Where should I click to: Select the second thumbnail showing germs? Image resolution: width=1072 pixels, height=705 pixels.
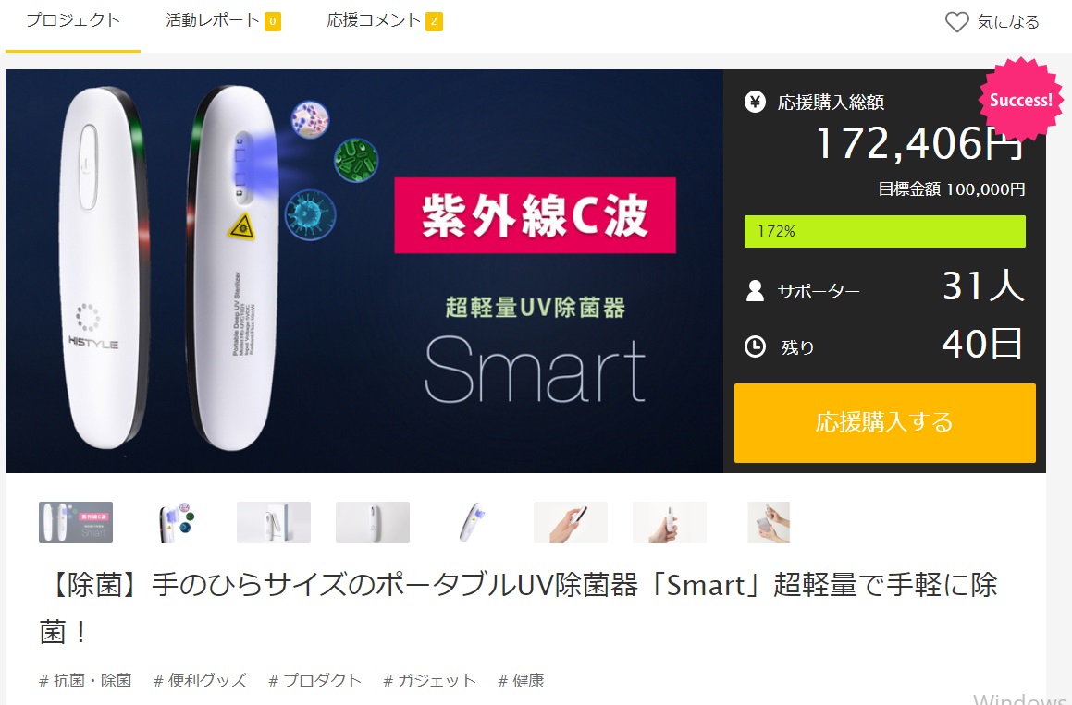point(175,523)
